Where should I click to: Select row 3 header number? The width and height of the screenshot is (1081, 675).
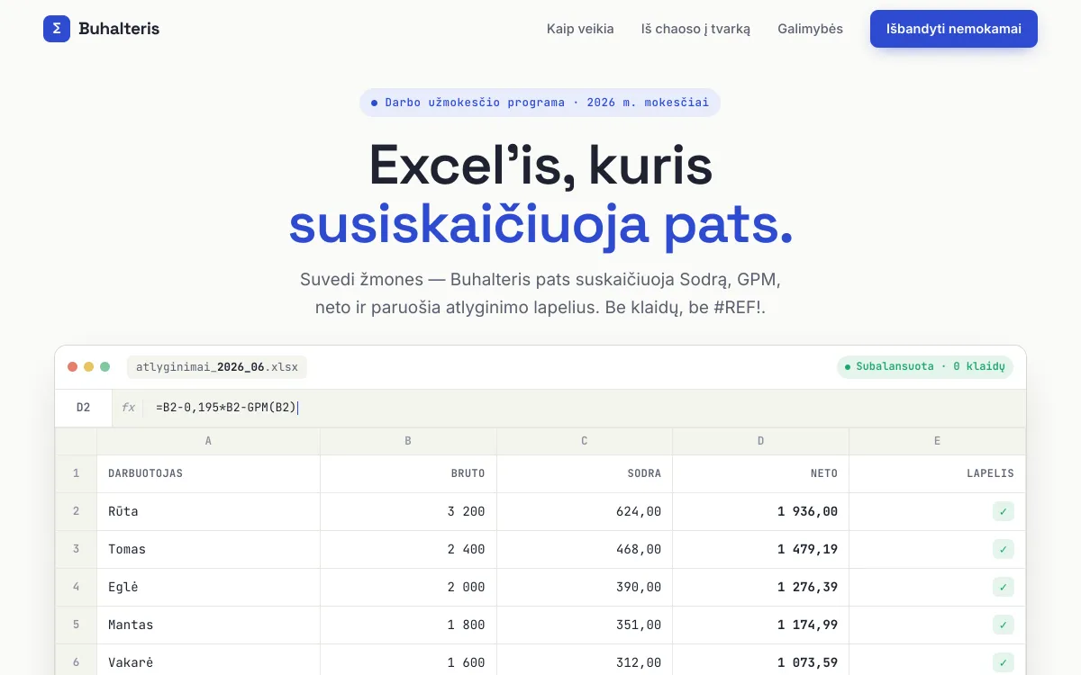[x=77, y=549]
